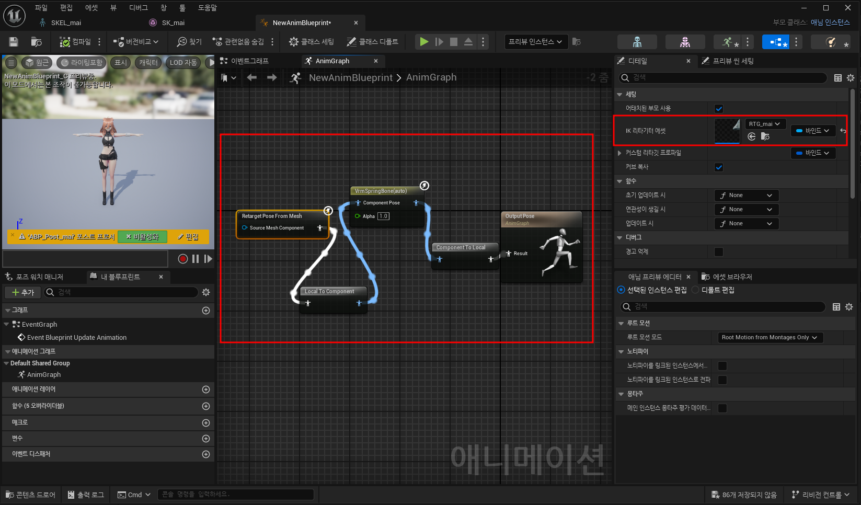This screenshot has width=861, height=505.
Task: Open the 버전비교 diff dropdown
Action: point(136,42)
